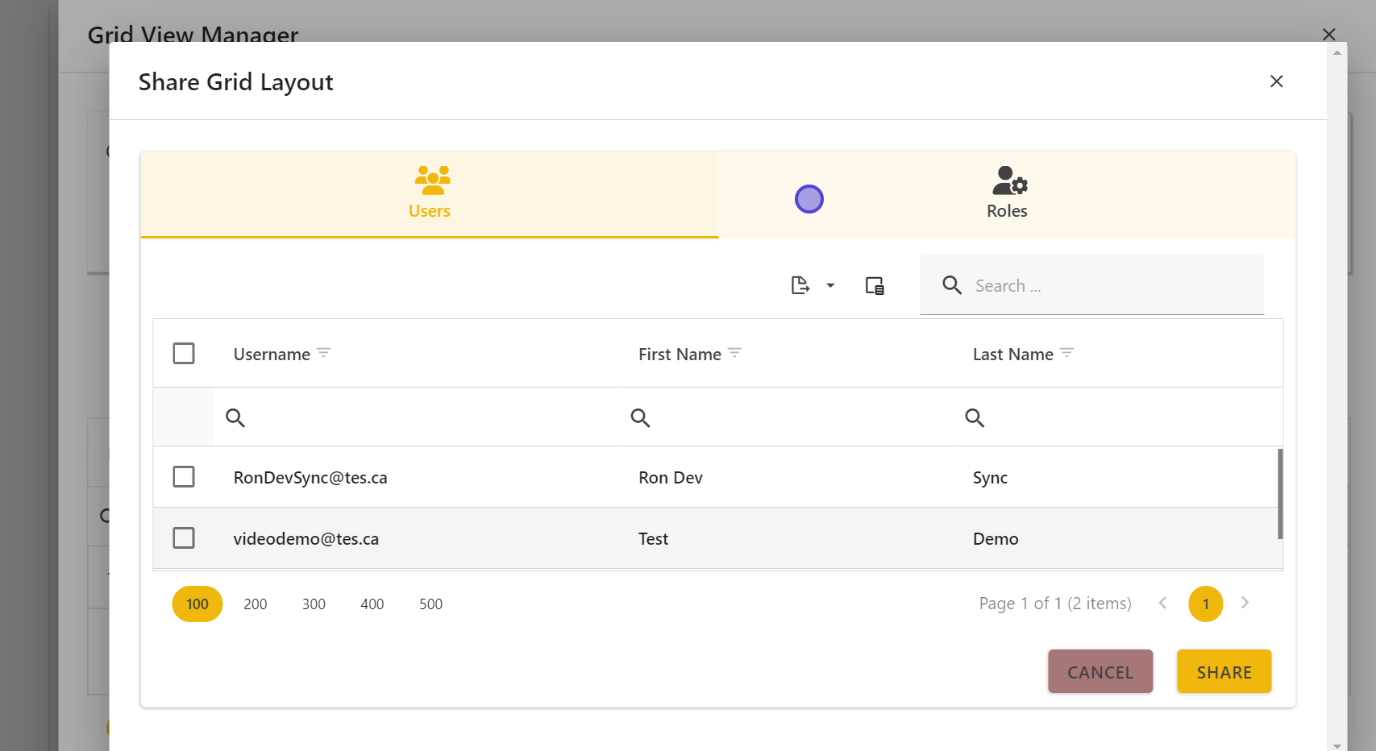
Task: Select the videodemo@tes.ca row checkbox
Action: (x=184, y=538)
